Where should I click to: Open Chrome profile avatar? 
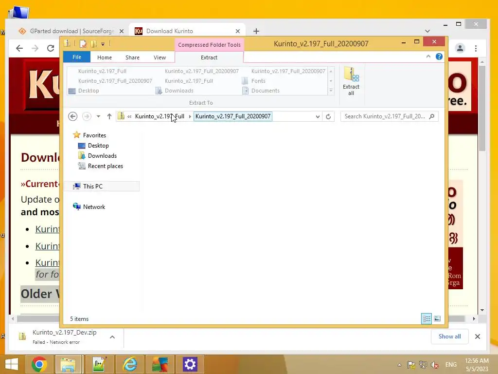[460, 48]
